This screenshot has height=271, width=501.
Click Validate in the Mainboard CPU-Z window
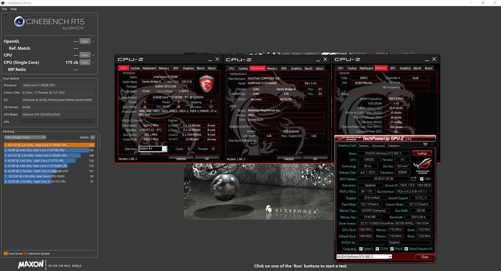click(x=289, y=159)
